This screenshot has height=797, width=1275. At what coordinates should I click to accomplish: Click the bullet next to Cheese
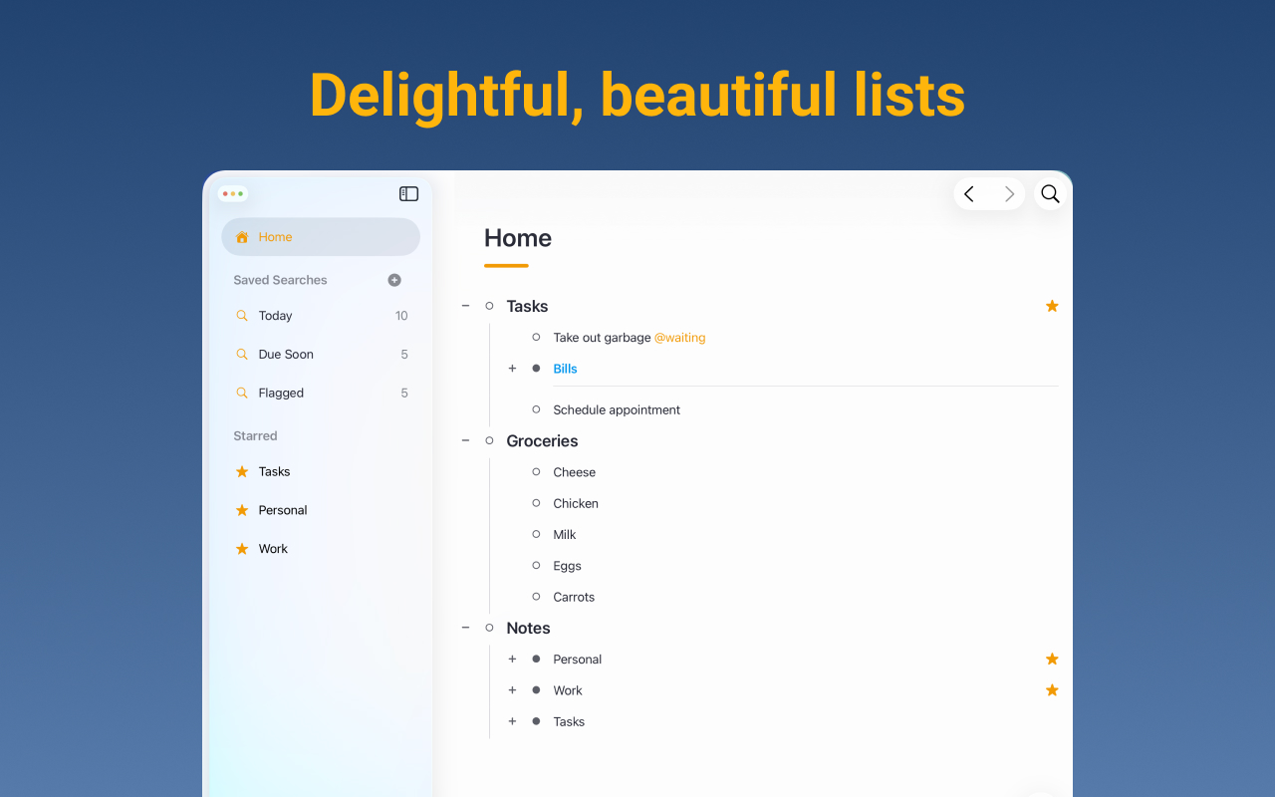(x=536, y=472)
